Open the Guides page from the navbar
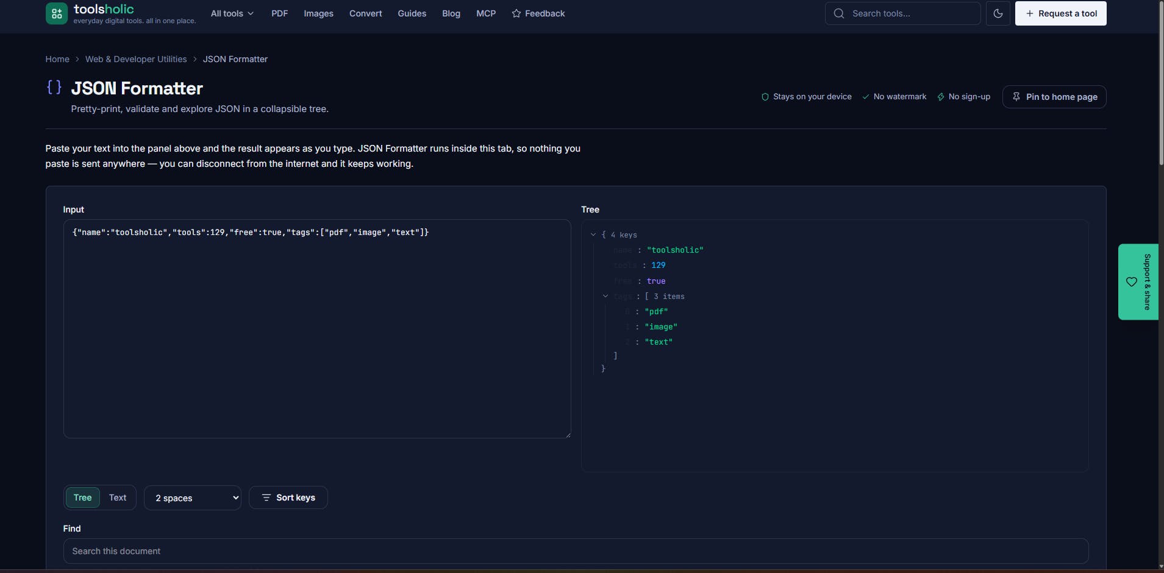The height and width of the screenshot is (573, 1164). coord(412,13)
